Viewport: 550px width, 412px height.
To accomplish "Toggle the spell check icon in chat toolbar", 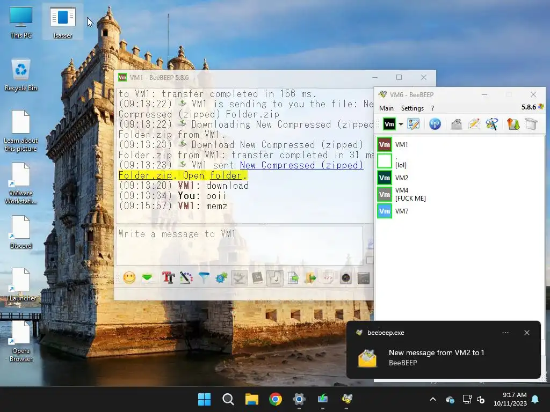I will click(240, 278).
